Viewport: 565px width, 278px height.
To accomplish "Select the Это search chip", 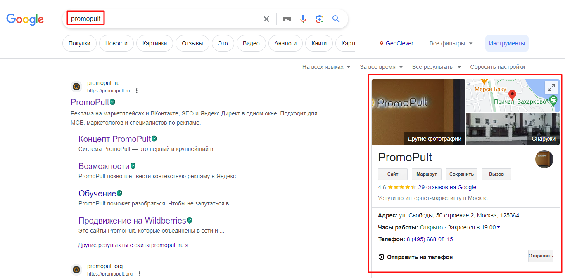I will pyautogui.click(x=223, y=43).
